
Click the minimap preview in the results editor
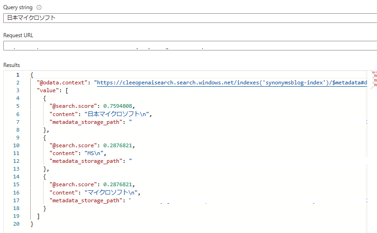(x=373, y=78)
